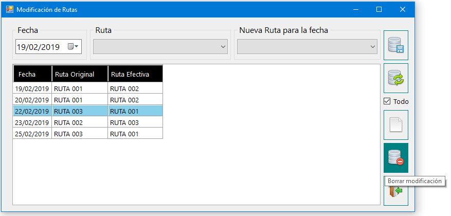Open the Nueva Ruta para la fecha dropdown
The image size is (451, 216).
point(307,47)
